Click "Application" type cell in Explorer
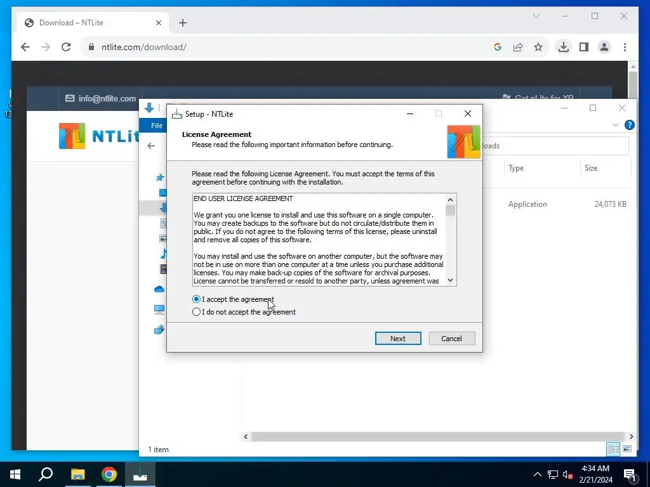 point(527,204)
